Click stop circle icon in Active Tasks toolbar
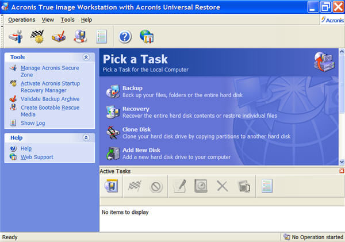This screenshot has width=345, height=242. [x=156, y=187]
